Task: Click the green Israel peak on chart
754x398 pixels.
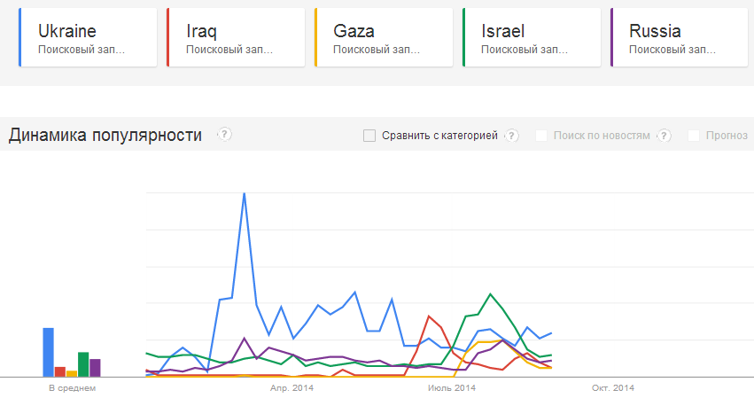Action: (x=491, y=294)
